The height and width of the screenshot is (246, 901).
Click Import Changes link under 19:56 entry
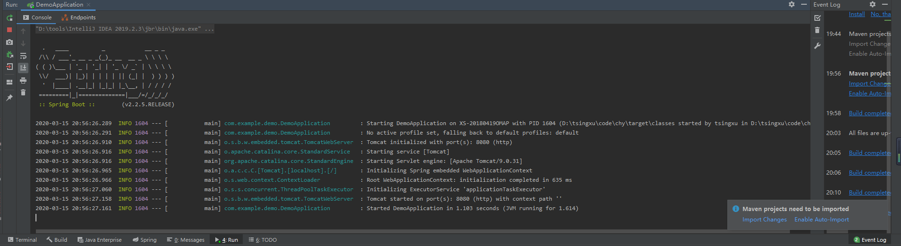(870, 84)
